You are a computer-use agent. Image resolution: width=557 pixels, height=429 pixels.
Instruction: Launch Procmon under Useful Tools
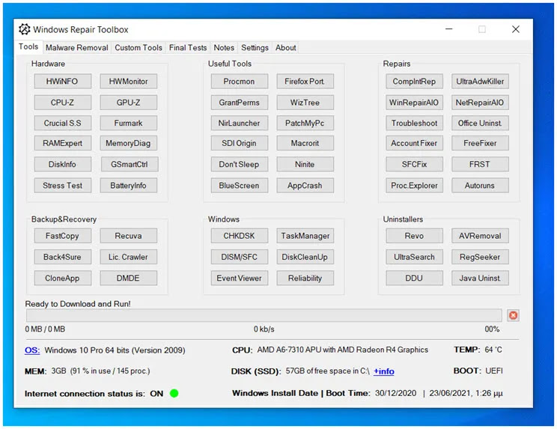[x=239, y=82]
